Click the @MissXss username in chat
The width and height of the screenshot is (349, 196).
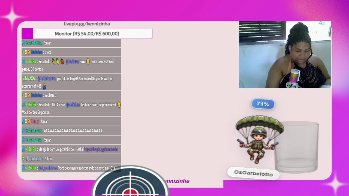[x=29, y=79]
